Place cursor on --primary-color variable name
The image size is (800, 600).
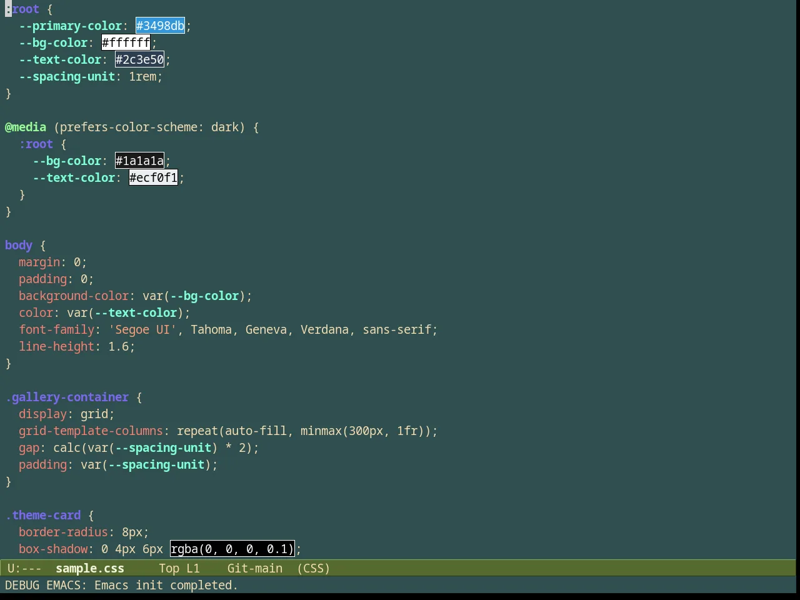pos(71,26)
